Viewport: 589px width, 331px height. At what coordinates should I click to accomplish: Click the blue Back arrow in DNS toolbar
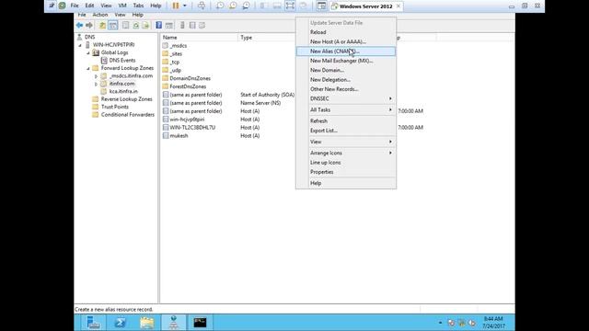(x=79, y=25)
